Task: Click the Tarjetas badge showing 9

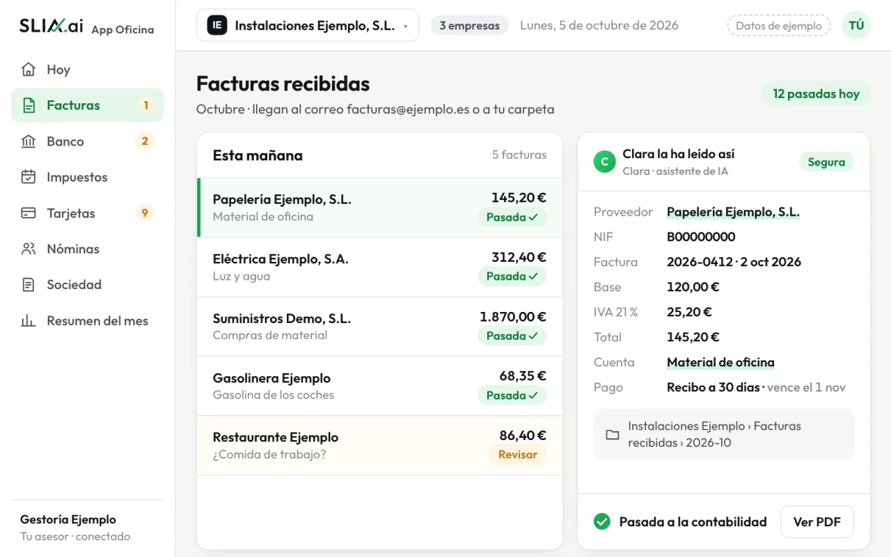Action: pos(145,213)
